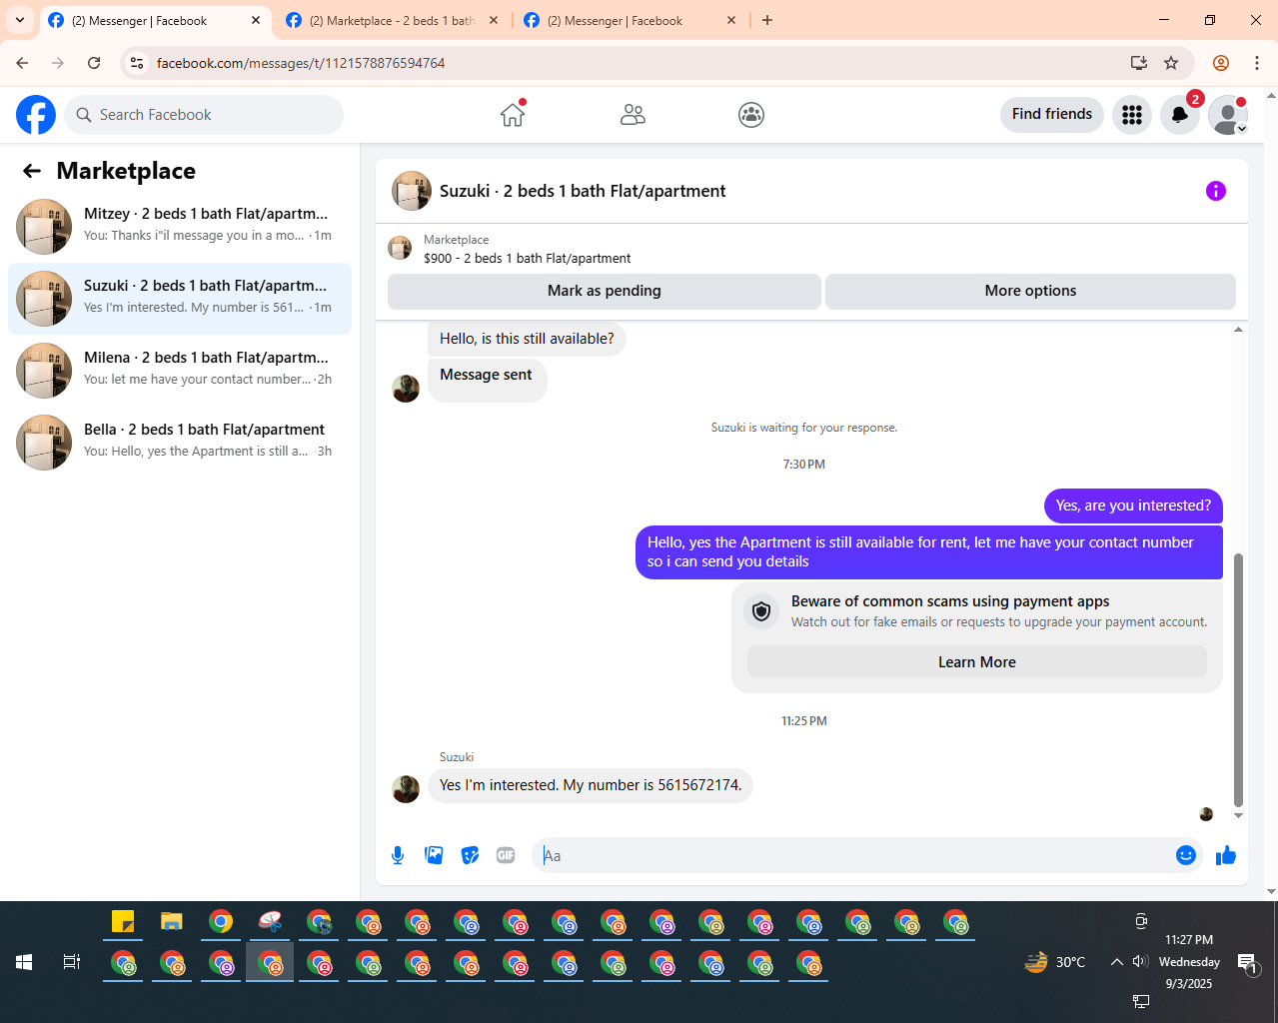1278x1023 pixels.
Task: Open the Groups icon in top navigation
Action: [x=751, y=115]
